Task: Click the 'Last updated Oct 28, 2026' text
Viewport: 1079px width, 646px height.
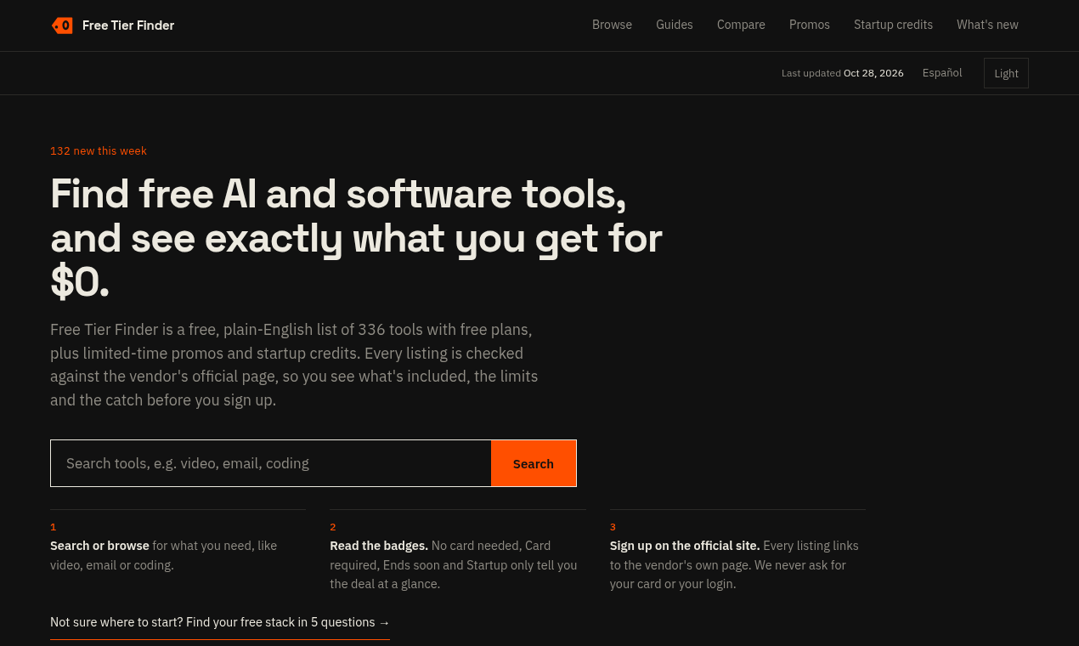Action: (x=843, y=73)
